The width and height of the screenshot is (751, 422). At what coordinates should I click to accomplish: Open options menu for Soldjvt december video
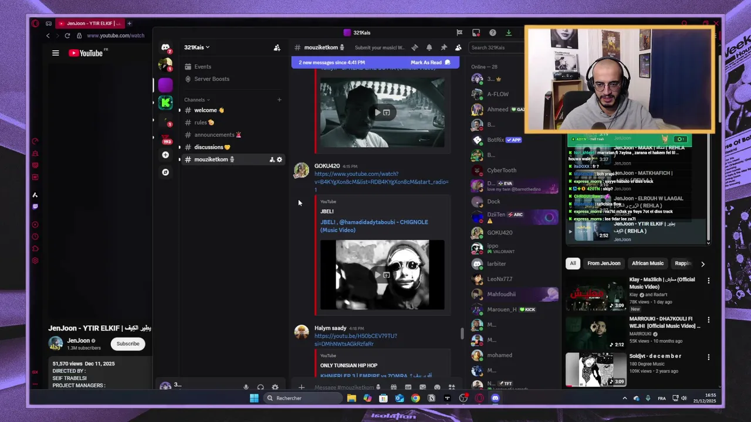[x=708, y=357]
